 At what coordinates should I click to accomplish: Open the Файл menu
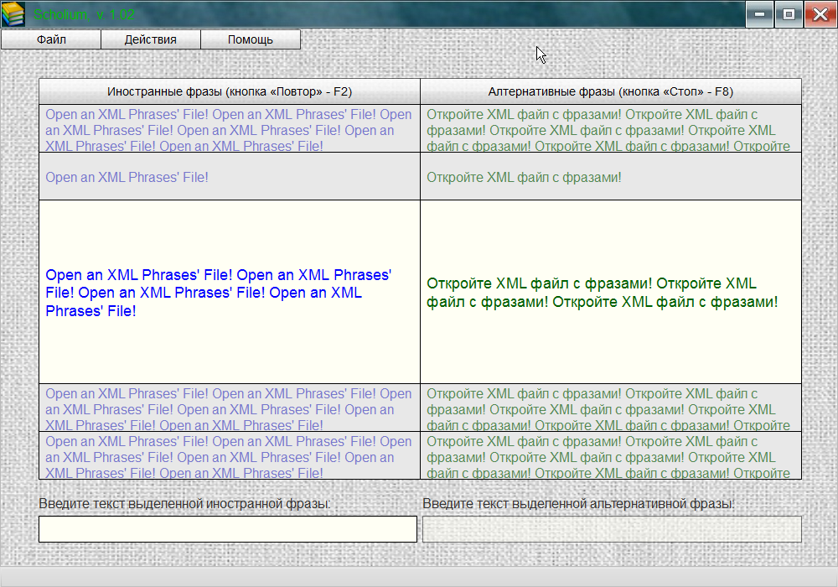pos(51,39)
